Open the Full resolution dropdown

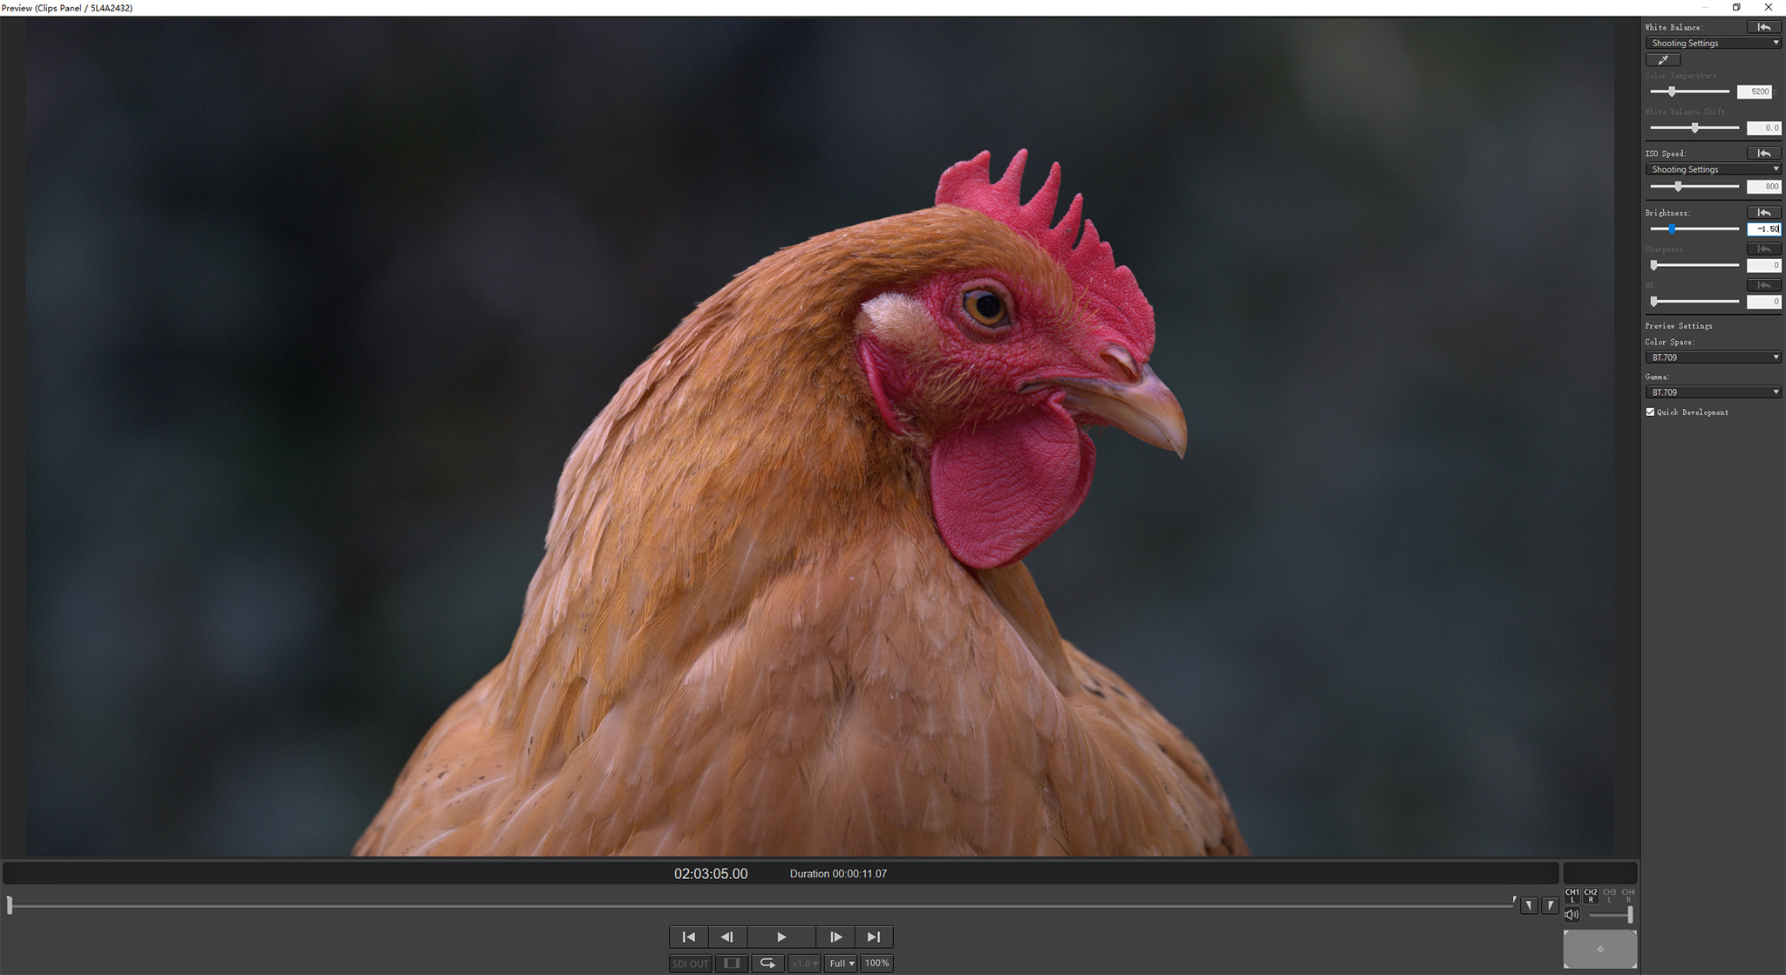coord(841,963)
